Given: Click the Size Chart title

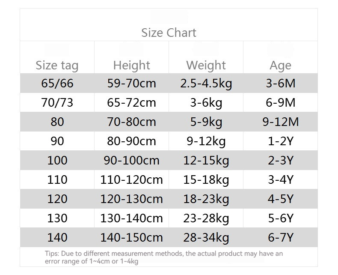Looking at the screenshot, I should point(169,33).
